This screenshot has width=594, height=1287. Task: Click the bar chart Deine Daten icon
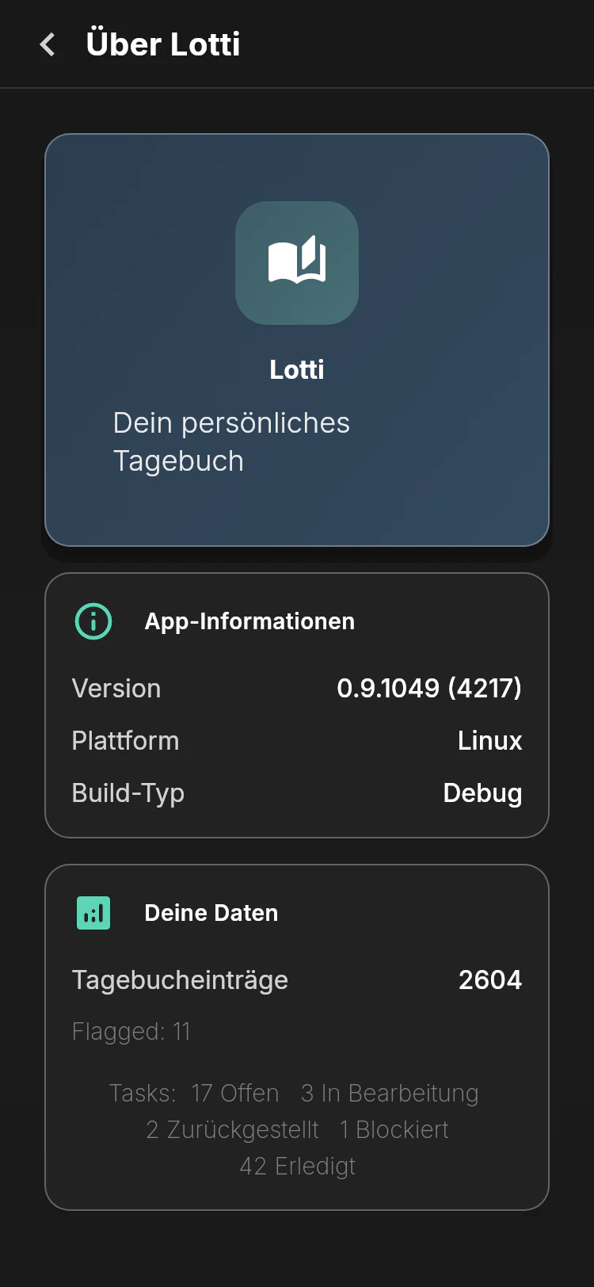pyautogui.click(x=93, y=913)
